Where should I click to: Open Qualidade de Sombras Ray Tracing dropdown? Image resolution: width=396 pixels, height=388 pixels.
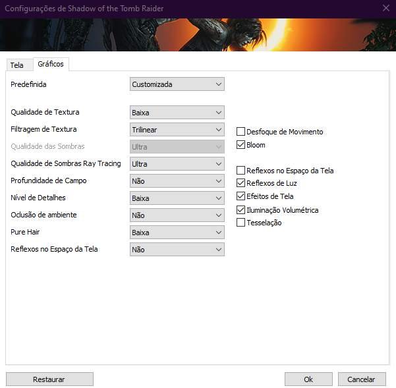click(177, 164)
